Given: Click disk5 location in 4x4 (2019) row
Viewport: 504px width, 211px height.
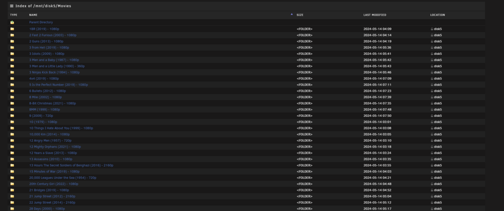Looking at the screenshot, I should (438, 79).
